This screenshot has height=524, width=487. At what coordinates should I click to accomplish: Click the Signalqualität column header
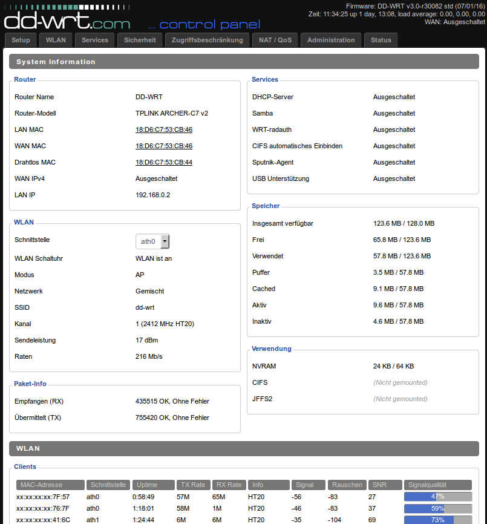(438, 485)
